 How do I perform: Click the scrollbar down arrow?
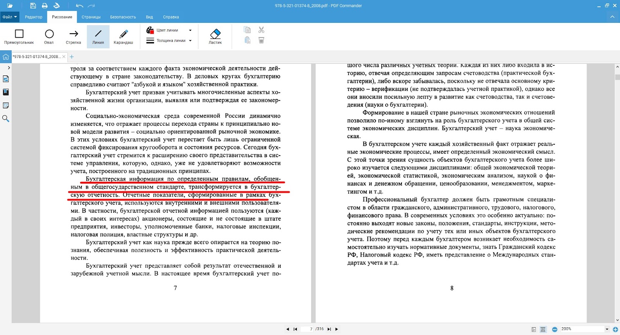[x=617, y=320]
